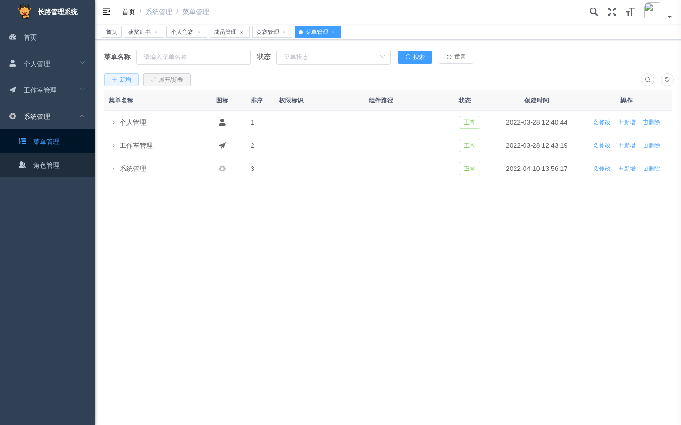Click 修改 for 个人管理 row
The height and width of the screenshot is (425, 681).
point(602,122)
